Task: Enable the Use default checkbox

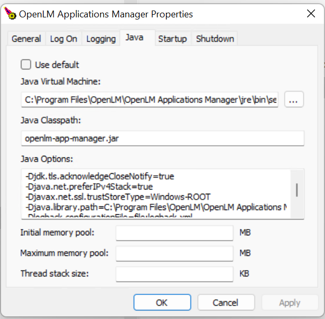Action: pos(26,65)
